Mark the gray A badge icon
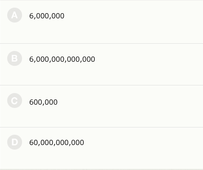 pyautogui.click(x=14, y=15)
